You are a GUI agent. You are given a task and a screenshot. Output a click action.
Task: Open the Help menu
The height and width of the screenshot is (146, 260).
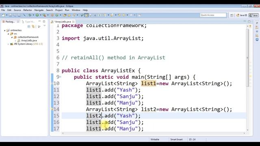click(x=85, y=10)
